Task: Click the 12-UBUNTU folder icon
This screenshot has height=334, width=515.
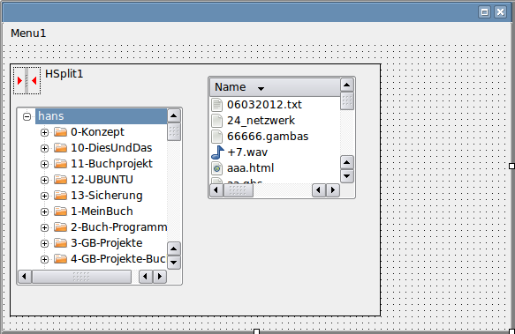Action: pos(60,180)
